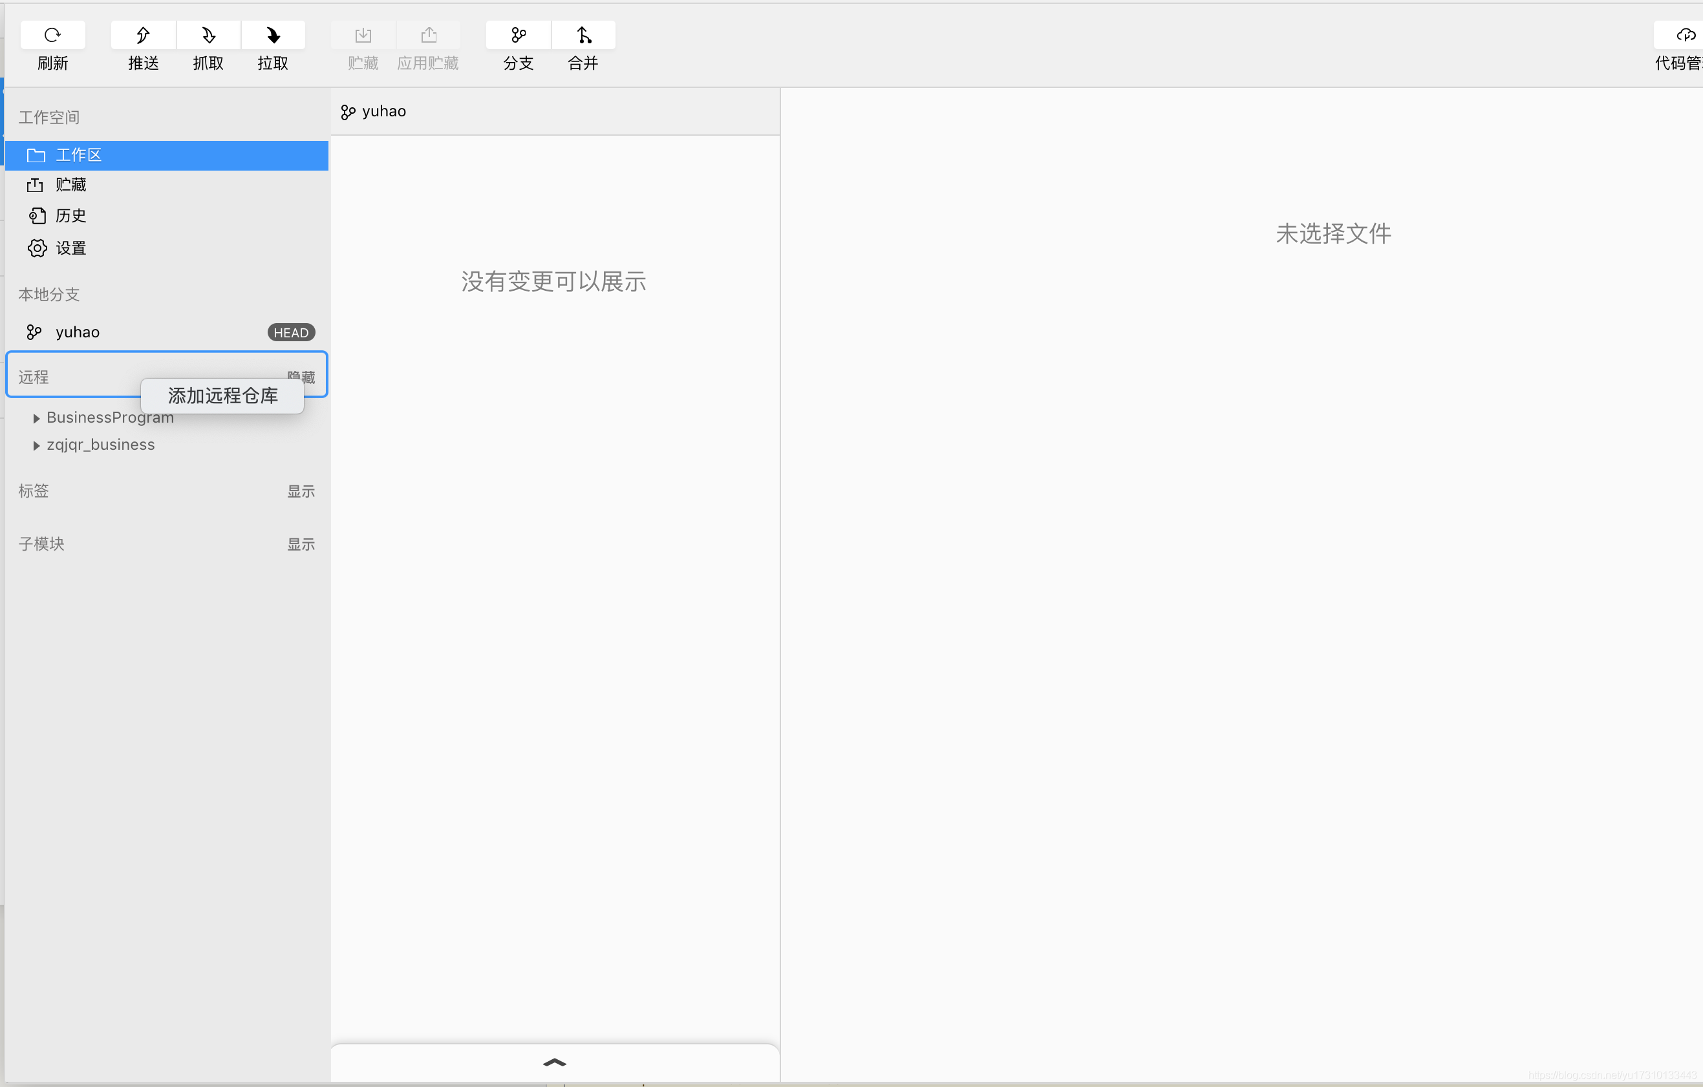Hide the Remote (远程) section
Image resolution: width=1703 pixels, height=1087 pixels.
(x=308, y=375)
